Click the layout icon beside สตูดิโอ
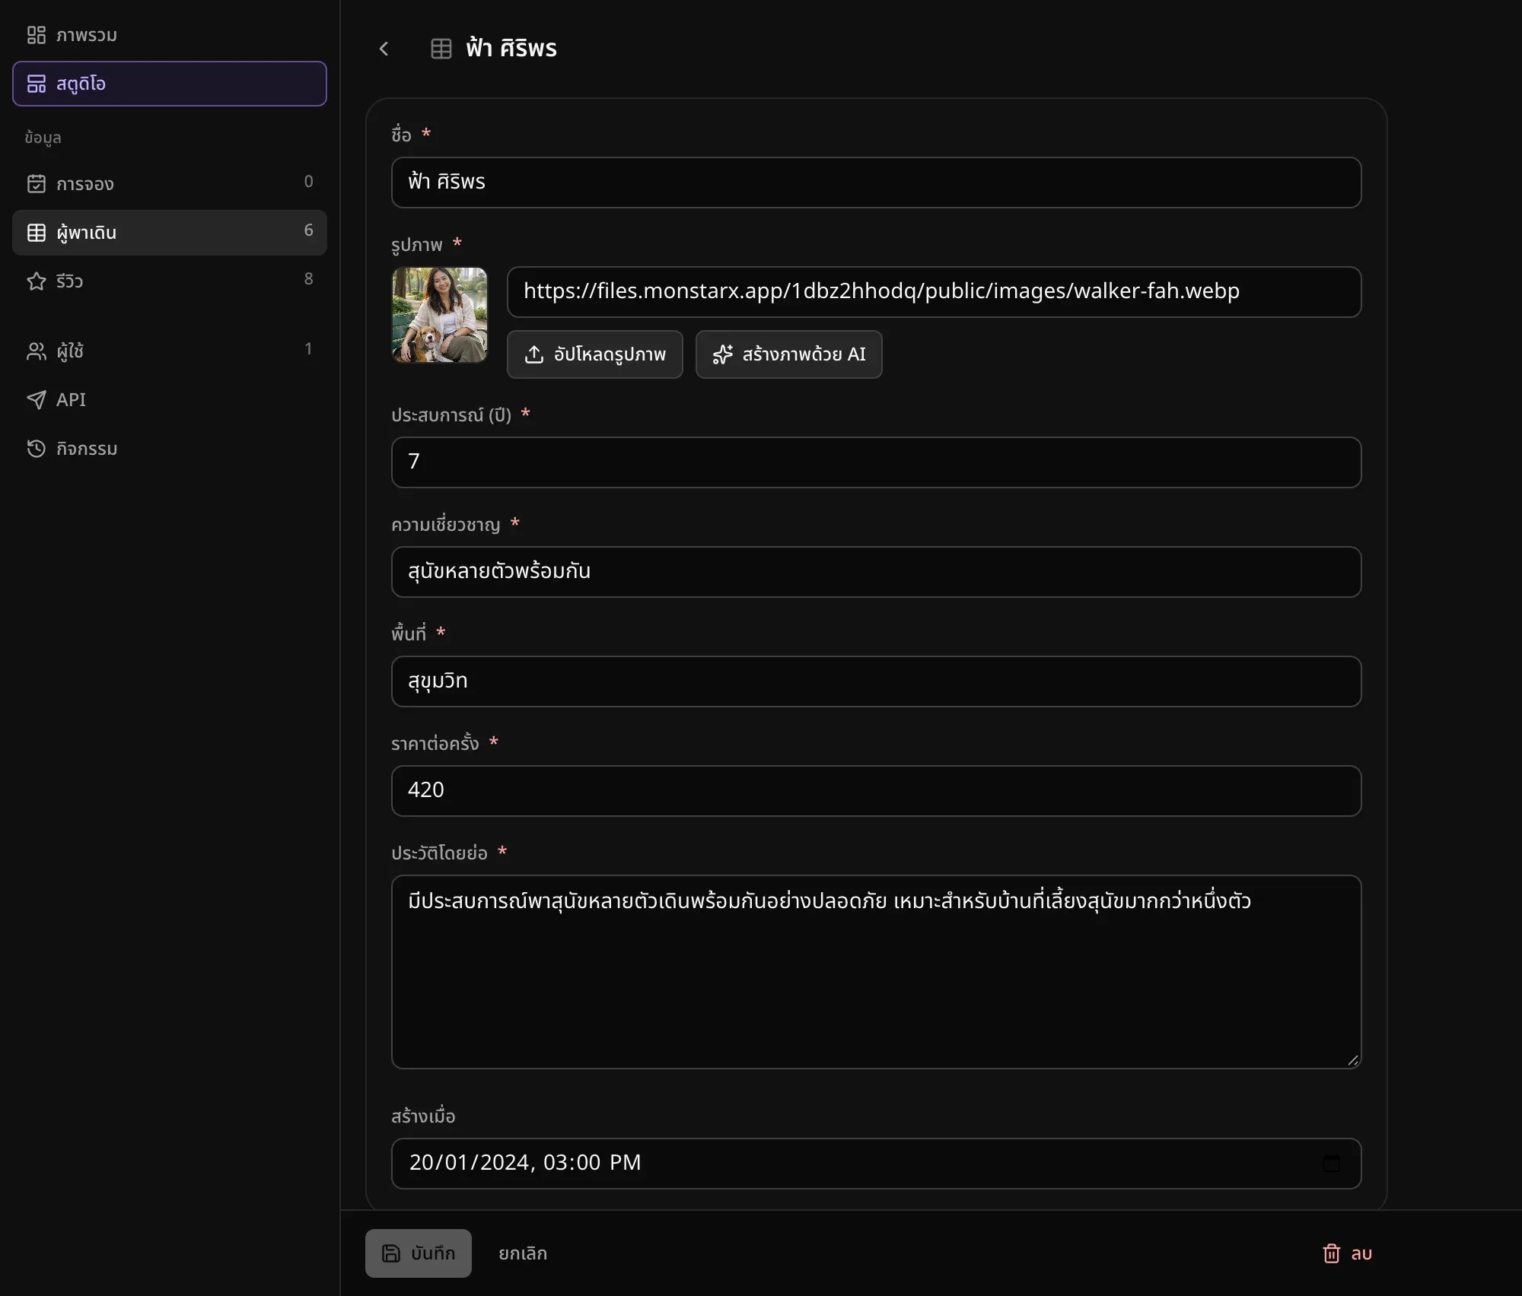The width and height of the screenshot is (1522, 1296). [x=37, y=84]
